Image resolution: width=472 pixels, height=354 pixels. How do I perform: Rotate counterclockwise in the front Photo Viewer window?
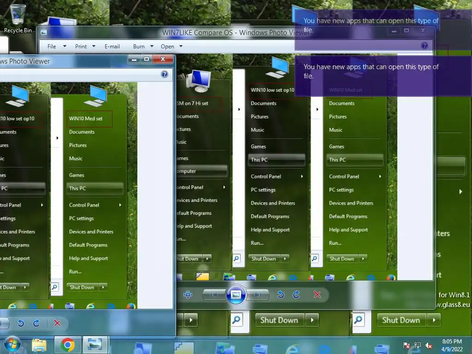[20, 323]
